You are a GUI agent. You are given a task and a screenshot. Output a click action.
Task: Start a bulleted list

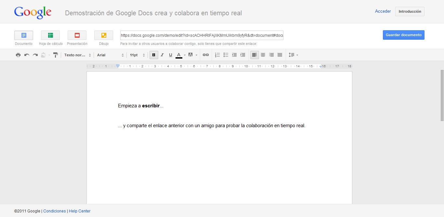click(x=226, y=55)
